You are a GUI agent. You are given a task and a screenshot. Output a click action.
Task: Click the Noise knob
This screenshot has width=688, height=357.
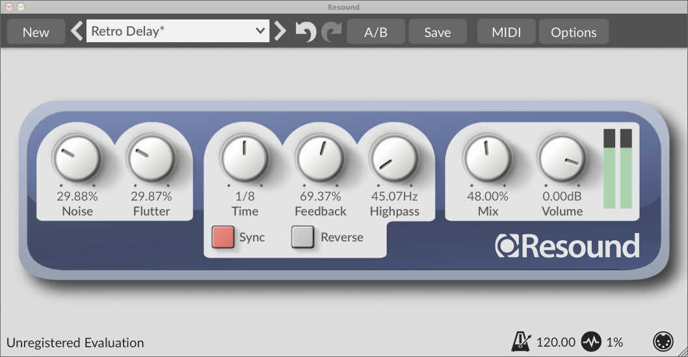coord(77,158)
